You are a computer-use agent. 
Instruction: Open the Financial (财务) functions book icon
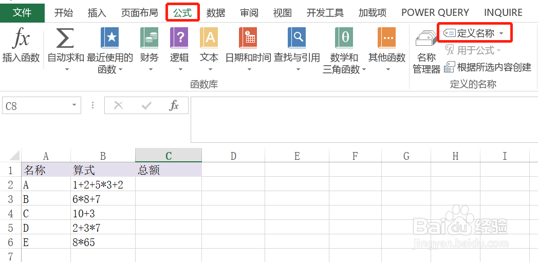[x=149, y=38]
